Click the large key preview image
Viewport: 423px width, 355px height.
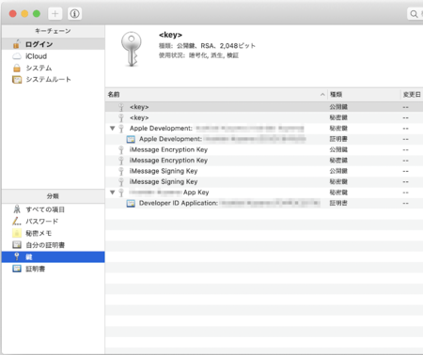pyautogui.click(x=132, y=50)
